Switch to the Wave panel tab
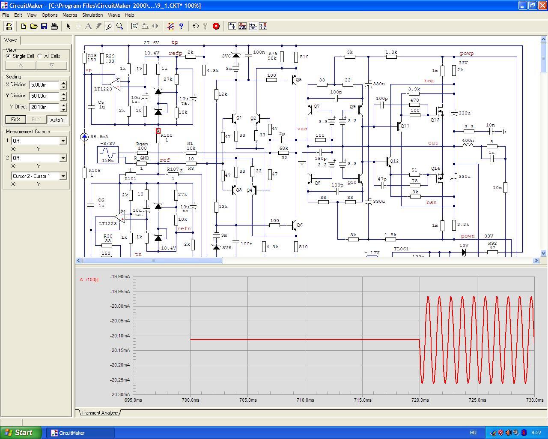Viewport: 548px width, 439px height. (11, 40)
